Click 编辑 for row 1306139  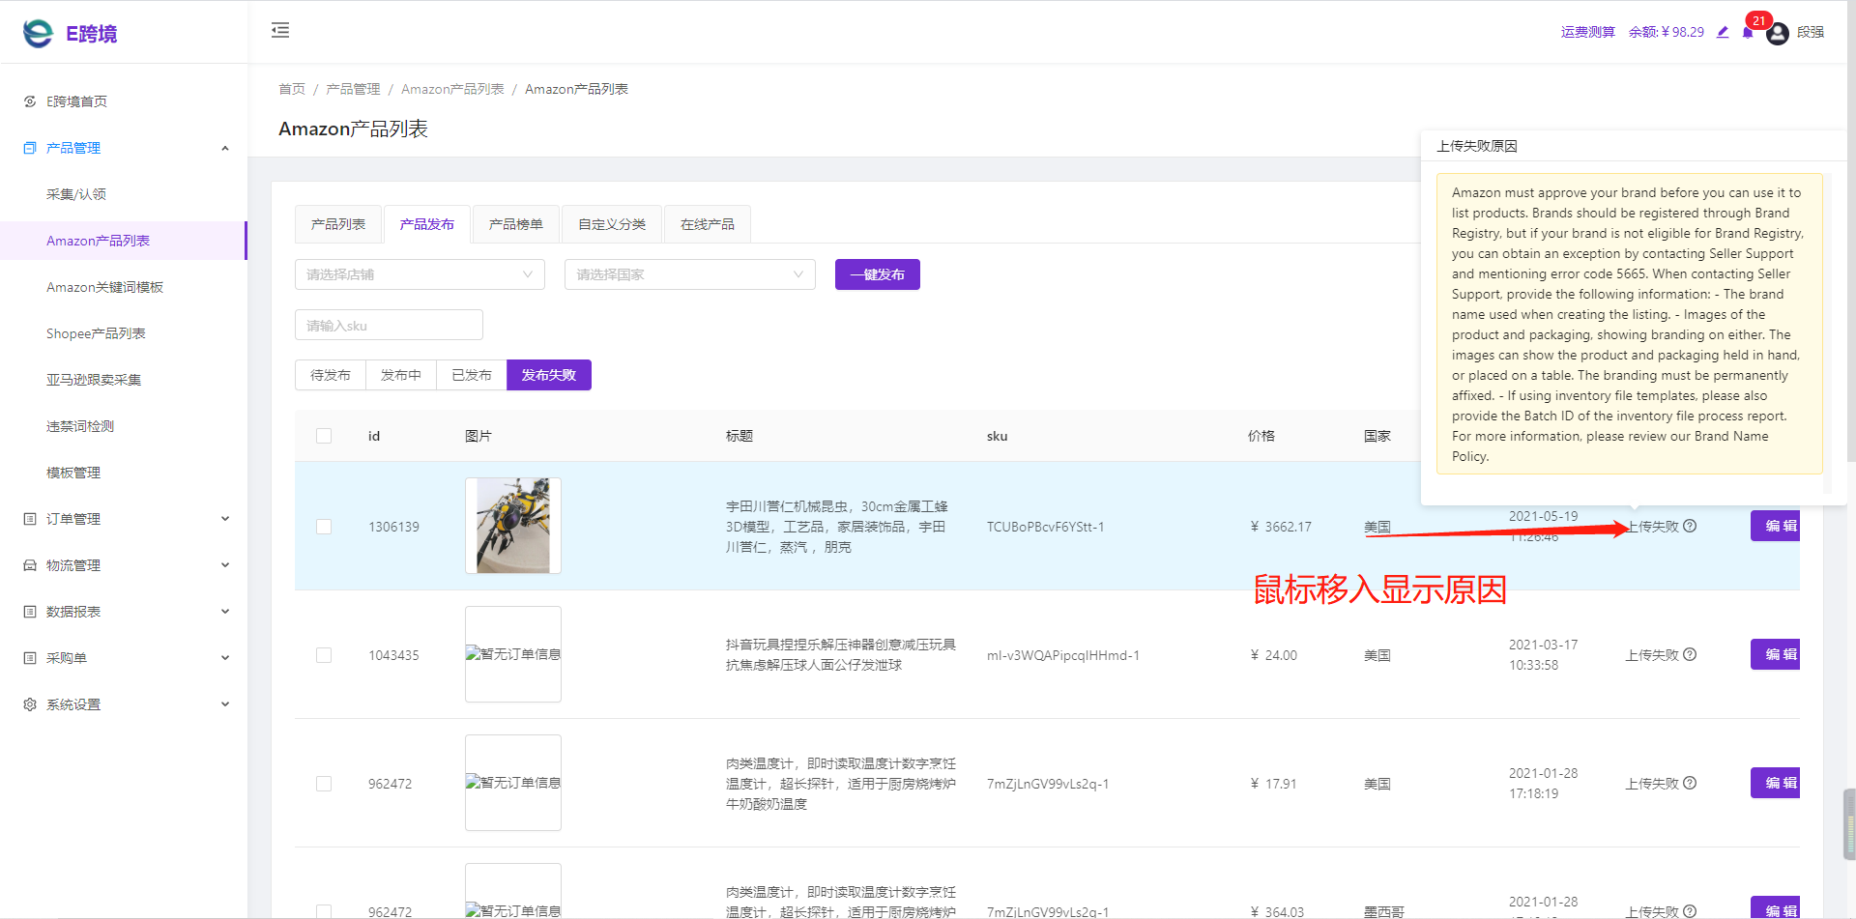click(1776, 526)
